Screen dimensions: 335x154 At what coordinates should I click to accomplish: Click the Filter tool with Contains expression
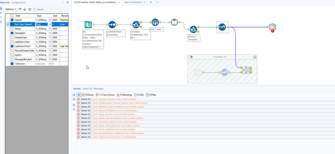(x=136, y=25)
